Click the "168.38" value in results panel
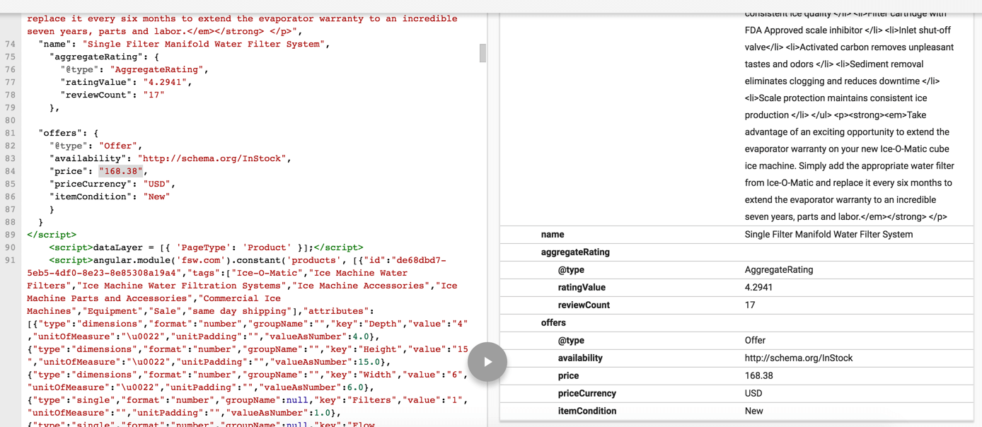 click(x=759, y=376)
